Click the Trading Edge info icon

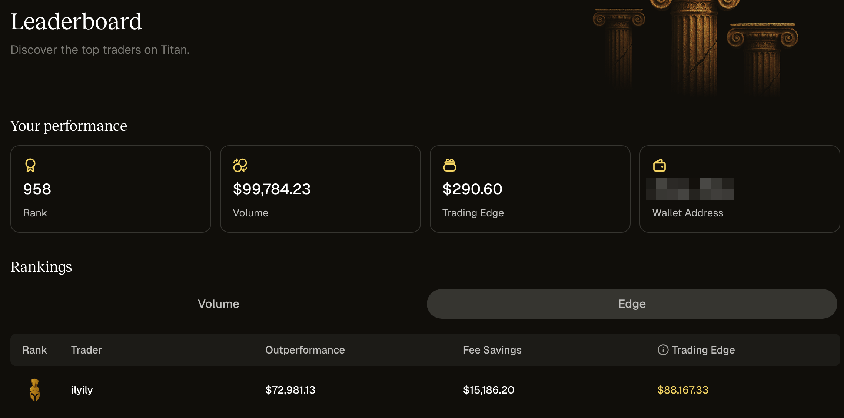(663, 350)
